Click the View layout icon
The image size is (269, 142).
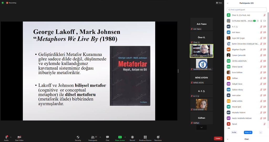click(x=217, y=3)
